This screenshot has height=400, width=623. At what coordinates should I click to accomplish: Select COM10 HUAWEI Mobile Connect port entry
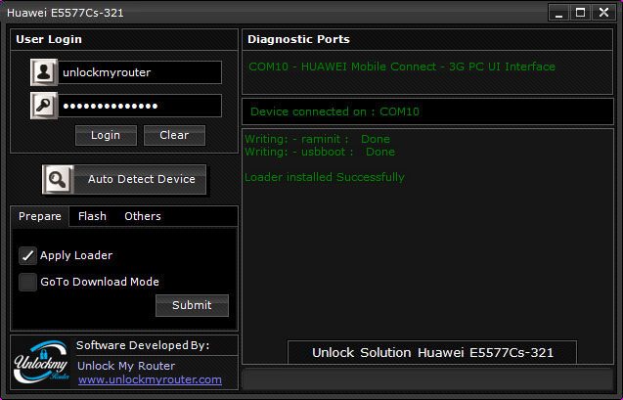pyautogui.click(x=402, y=67)
